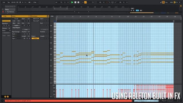The image size is (183, 103).
Task: Click the clip end marker flag
Action: pos(174,21)
